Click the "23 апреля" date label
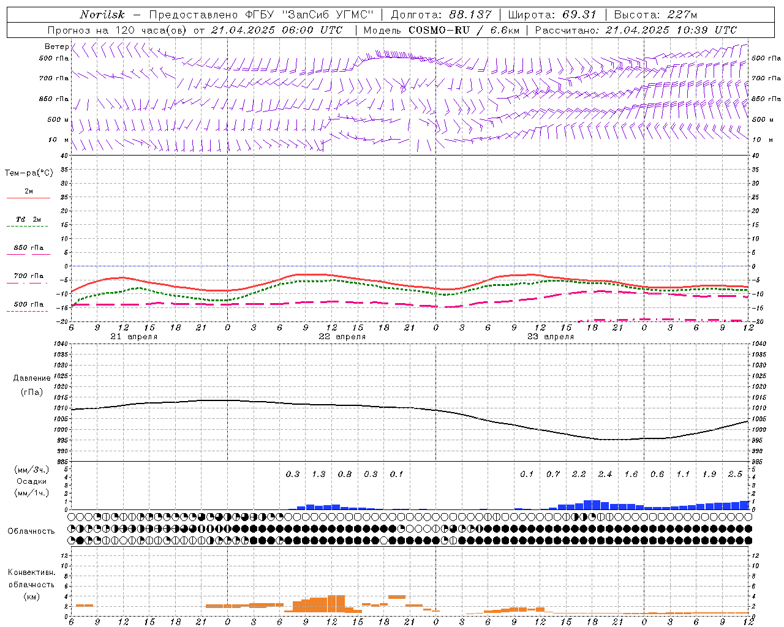 [x=551, y=337]
